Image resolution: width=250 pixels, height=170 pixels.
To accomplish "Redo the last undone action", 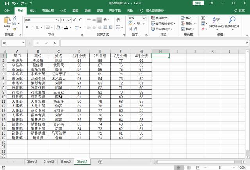I will point(23,3).
